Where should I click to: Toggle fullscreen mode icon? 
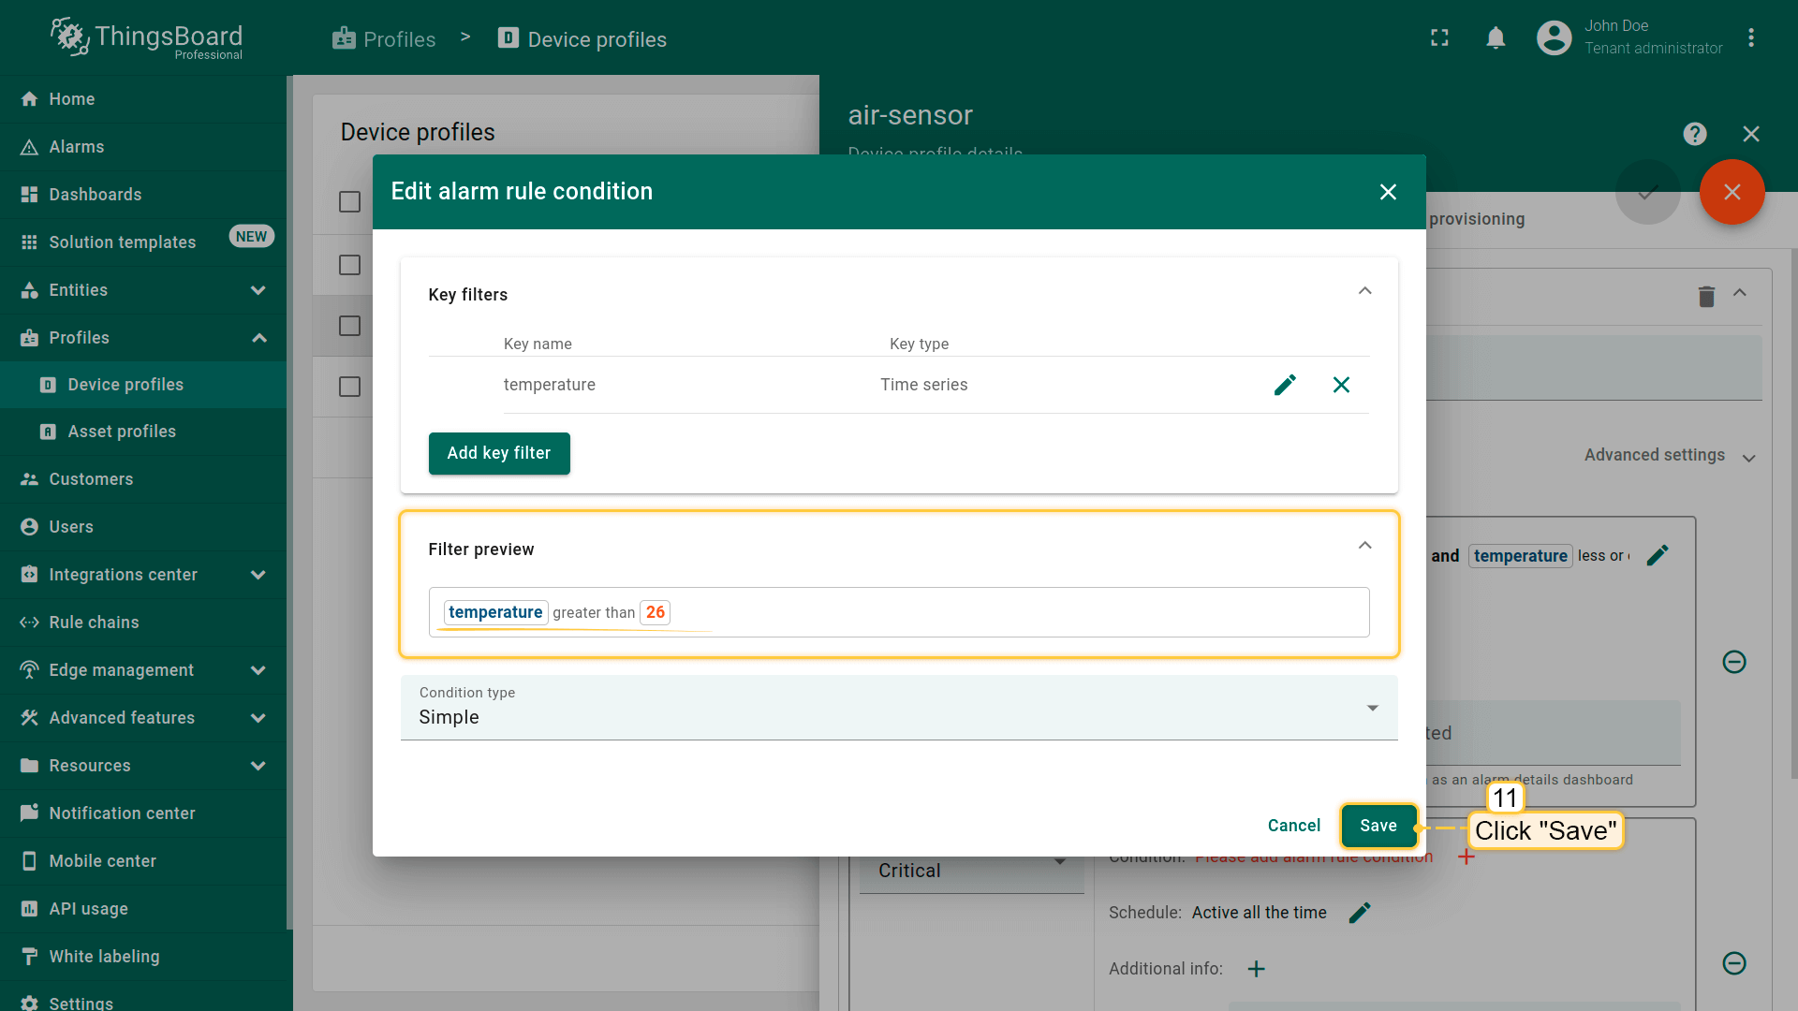click(x=1439, y=37)
